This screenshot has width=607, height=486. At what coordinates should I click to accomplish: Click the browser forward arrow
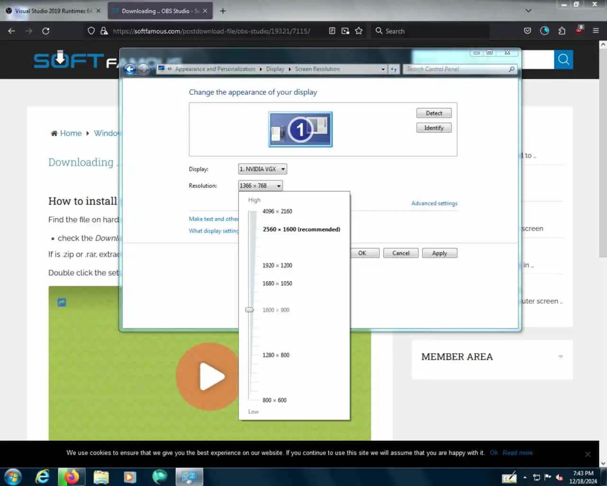[x=29, y=31]
